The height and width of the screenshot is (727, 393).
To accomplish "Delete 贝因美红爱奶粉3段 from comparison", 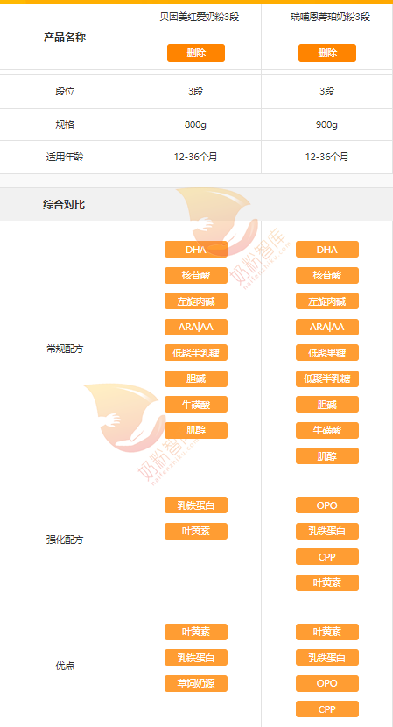I will [x=195, y=53].
